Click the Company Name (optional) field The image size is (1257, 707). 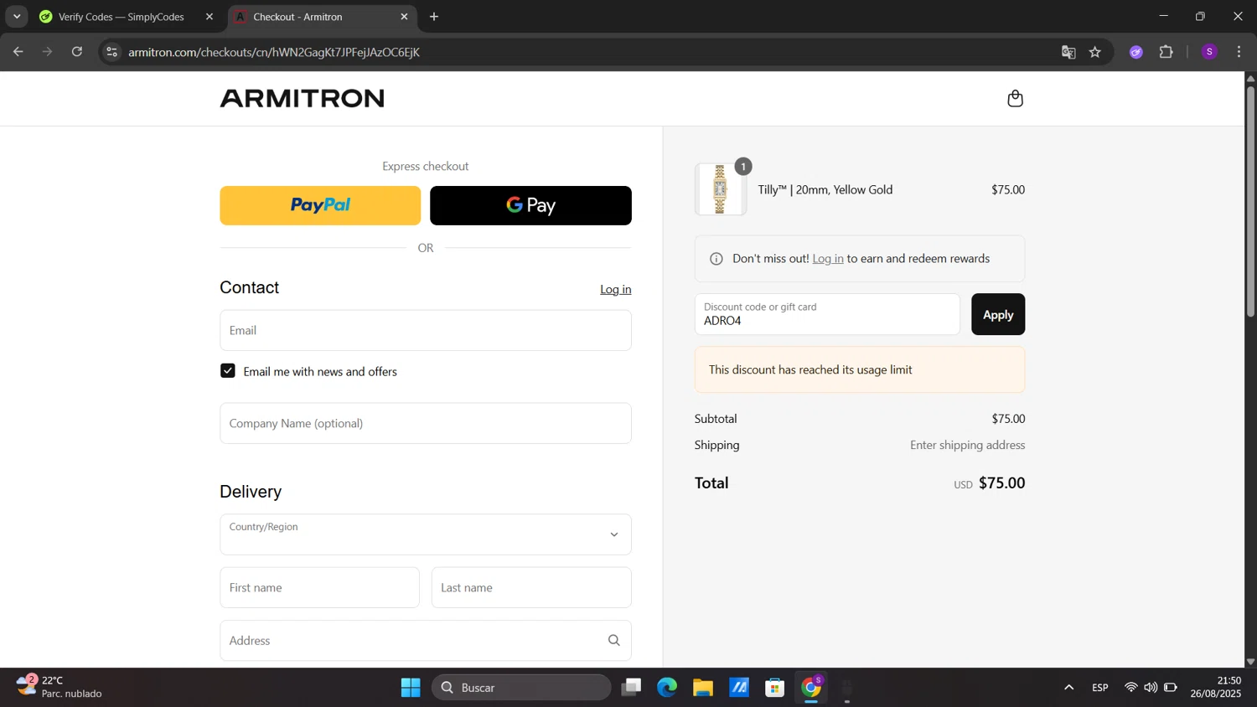coord(426,423)
